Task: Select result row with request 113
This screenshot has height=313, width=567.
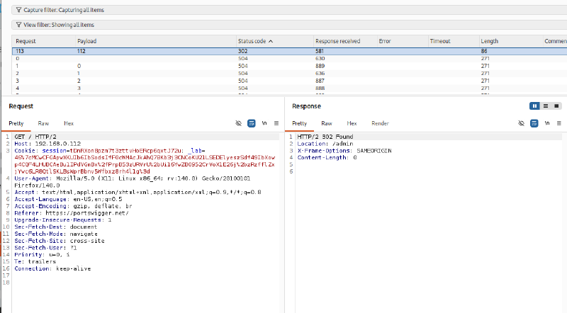Action: pyautogui.click(x=289, y=51)
